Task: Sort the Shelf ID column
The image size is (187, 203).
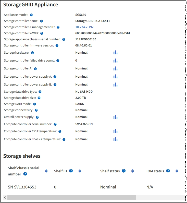Action: pyautogui.click(x=80, y=171)
